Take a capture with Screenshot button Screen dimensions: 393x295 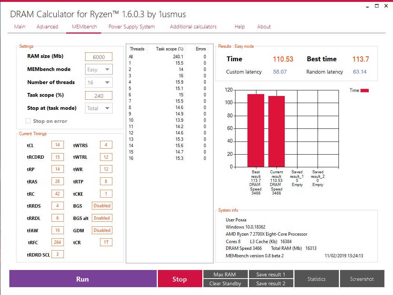pos(362,279)
